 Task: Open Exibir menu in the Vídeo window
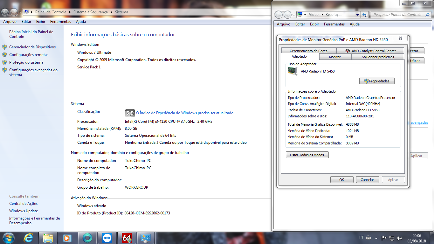click(314, 24)
